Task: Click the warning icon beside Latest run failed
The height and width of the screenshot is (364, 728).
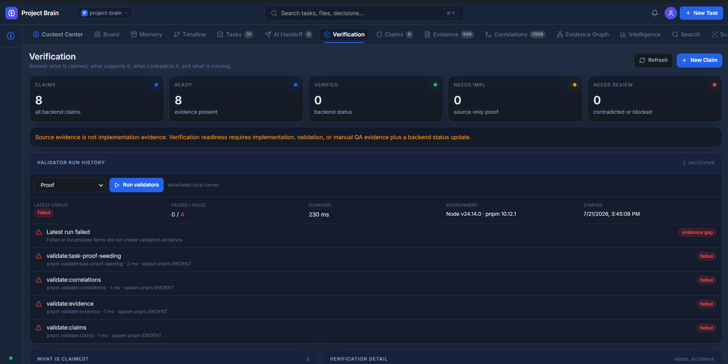Action: point(39,232)
